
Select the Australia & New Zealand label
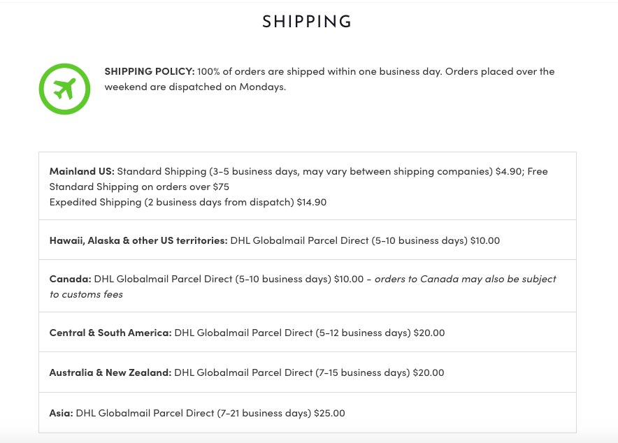110,372
